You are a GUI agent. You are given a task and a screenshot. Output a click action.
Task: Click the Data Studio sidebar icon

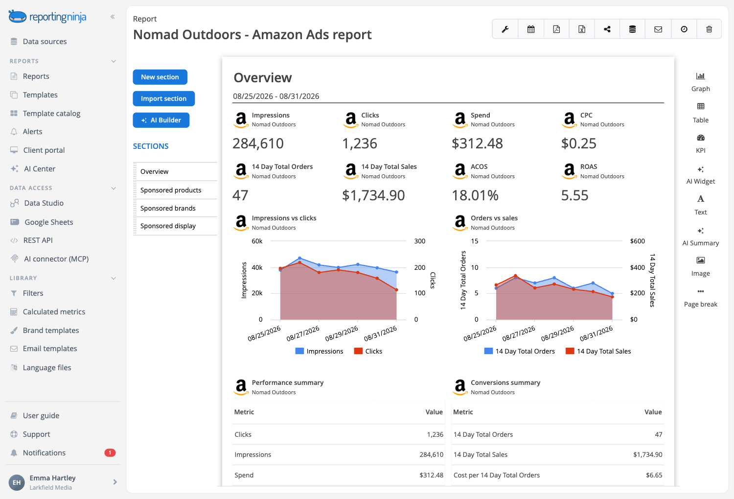(x=15, y=203)
